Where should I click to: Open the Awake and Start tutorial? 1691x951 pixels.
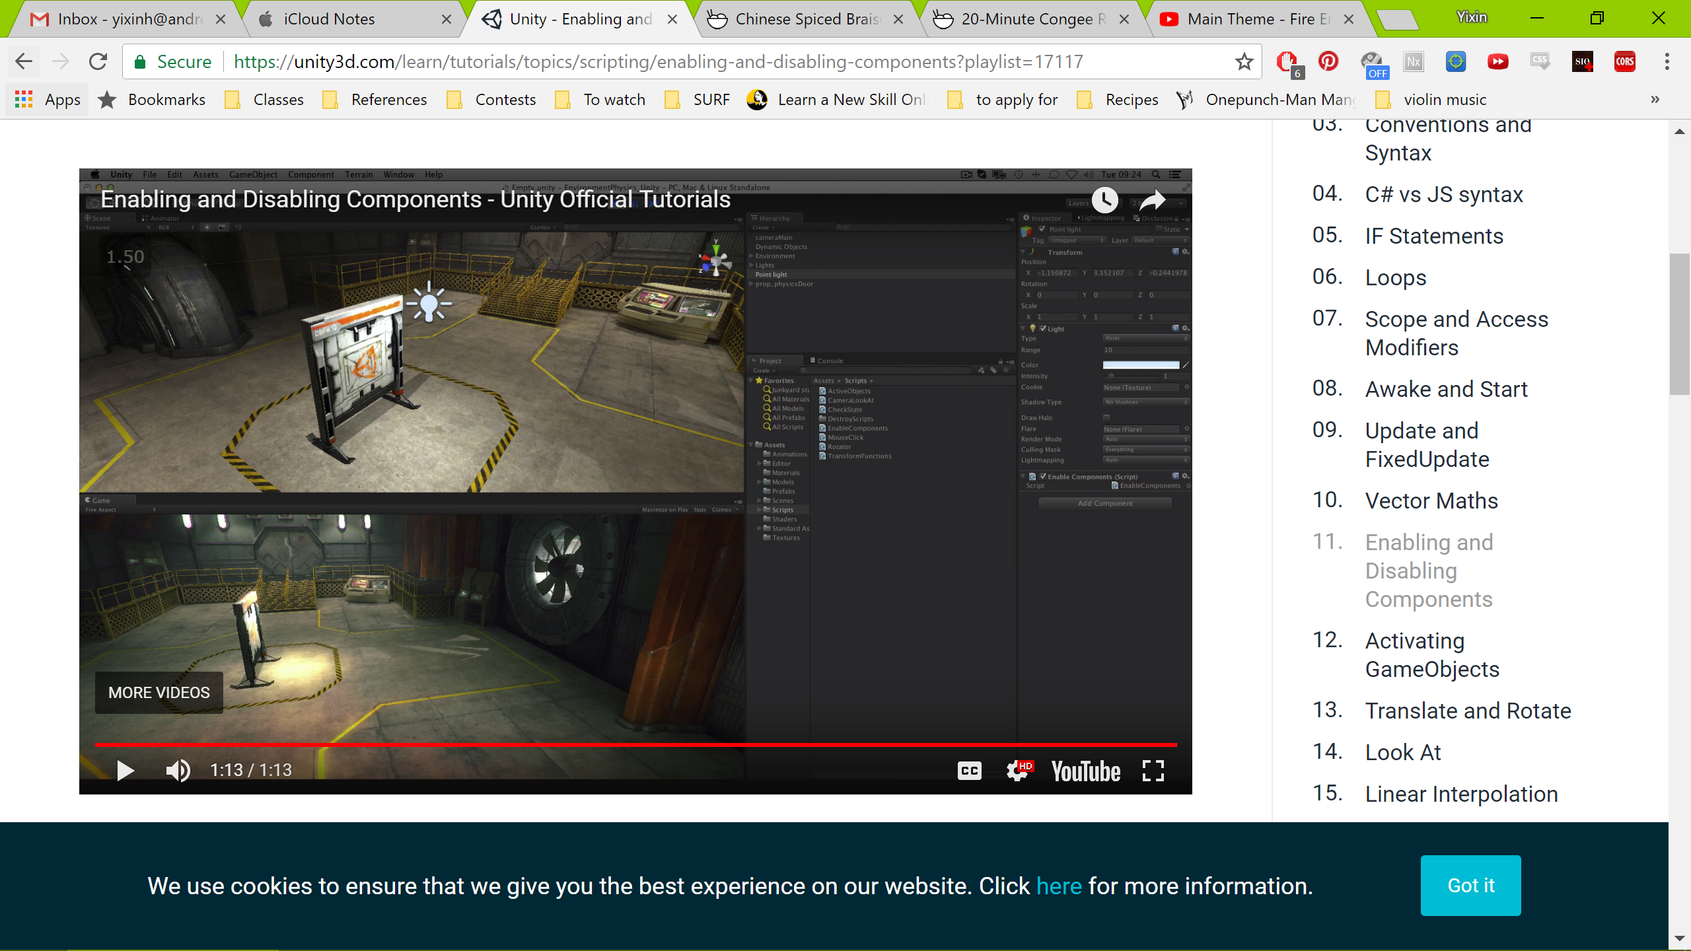point(1447,390)
